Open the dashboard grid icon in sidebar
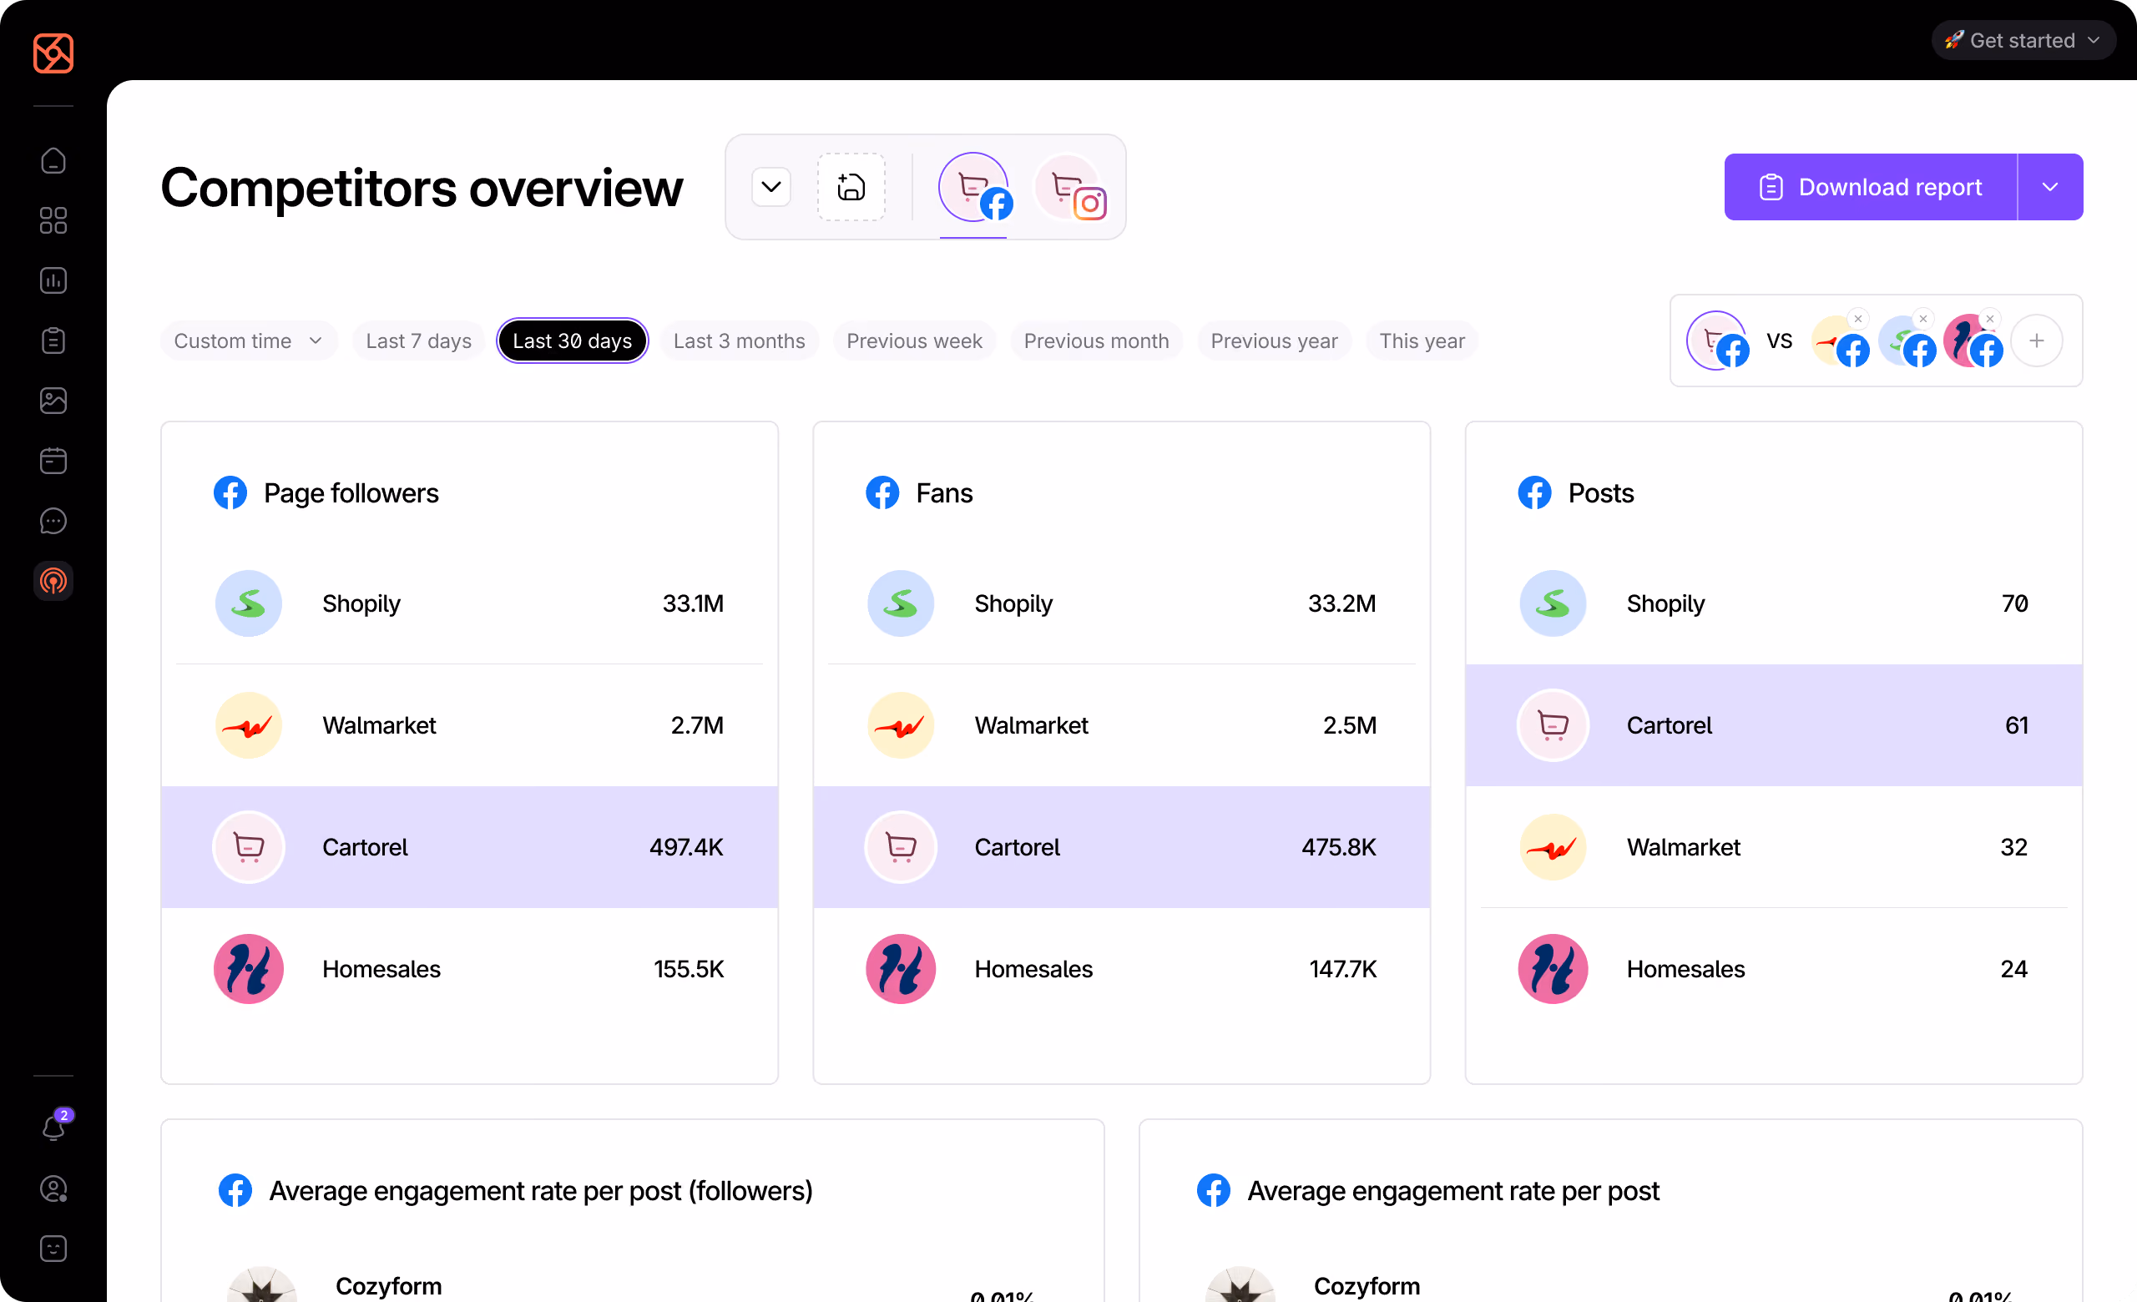The width and height of the screenshot is (2137, 1302). 53,221
